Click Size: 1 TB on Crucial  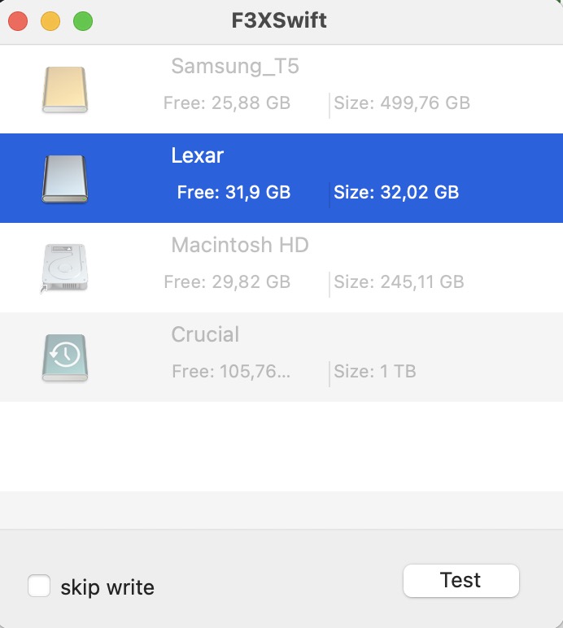[375, 371]
